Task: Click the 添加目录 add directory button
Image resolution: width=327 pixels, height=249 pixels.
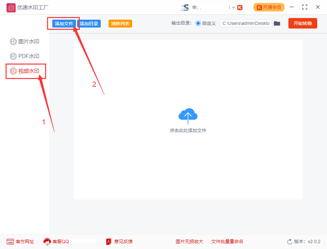Action: (x=89, y=23)
